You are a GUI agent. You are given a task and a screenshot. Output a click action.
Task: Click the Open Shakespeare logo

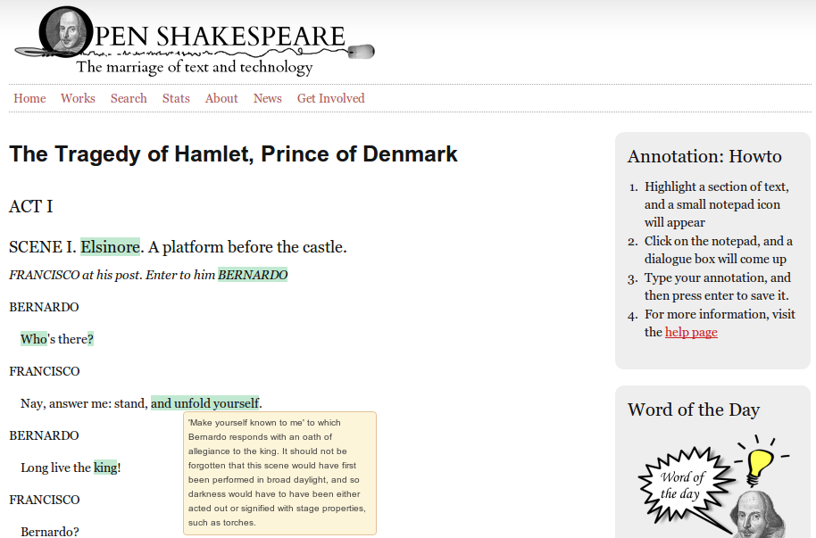[x=194, y=40]
